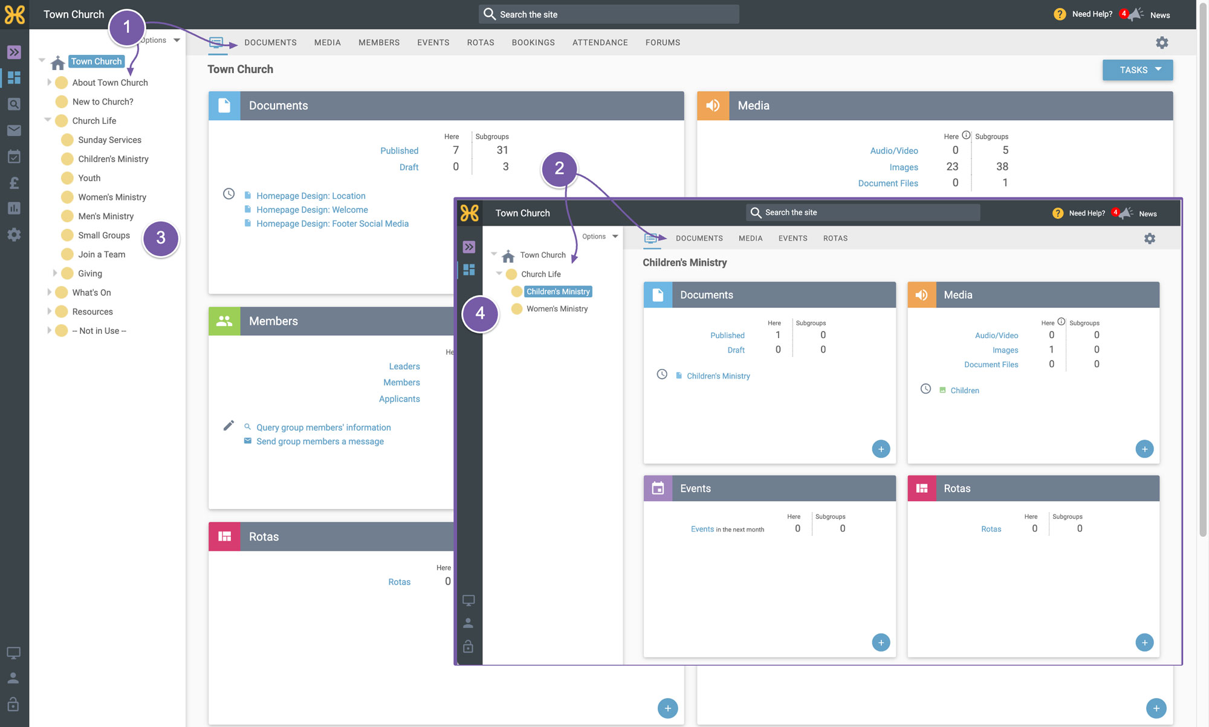This screenshot has height=727, width=1209.
Task: Click the padlock icon at sidebar bottom
Action: click(x=13, y=703)
